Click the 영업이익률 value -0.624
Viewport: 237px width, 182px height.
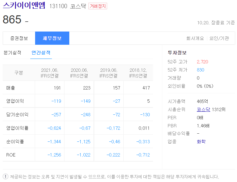pyautogui.click(x=54, y=128)
